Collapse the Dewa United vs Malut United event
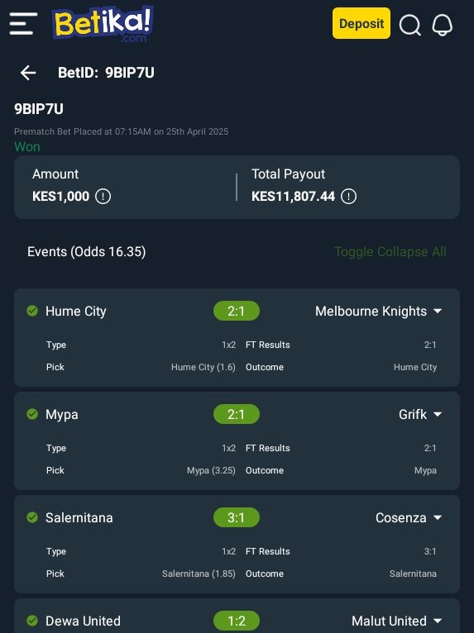This screenshot has height=633, width=474. pos(438,621)
